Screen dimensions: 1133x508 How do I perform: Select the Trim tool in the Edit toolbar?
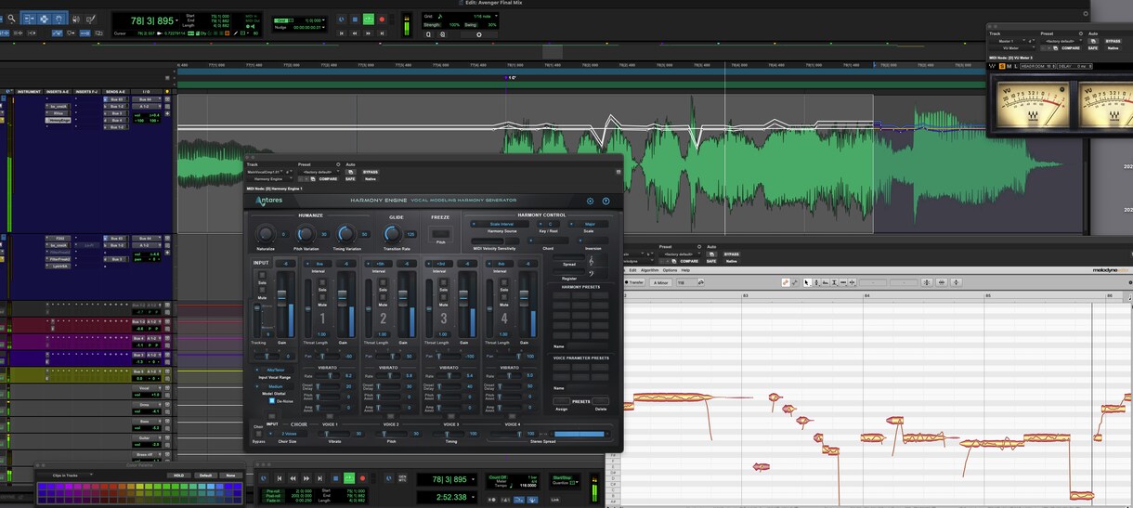29,19
